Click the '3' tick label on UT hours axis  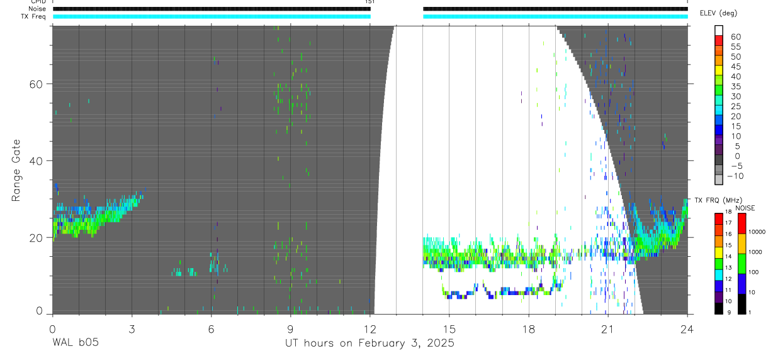[x=132, y=328]
